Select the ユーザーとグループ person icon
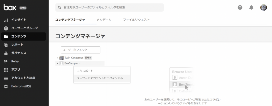The height and width of the screenshot is (106, 272). (6, 28)
